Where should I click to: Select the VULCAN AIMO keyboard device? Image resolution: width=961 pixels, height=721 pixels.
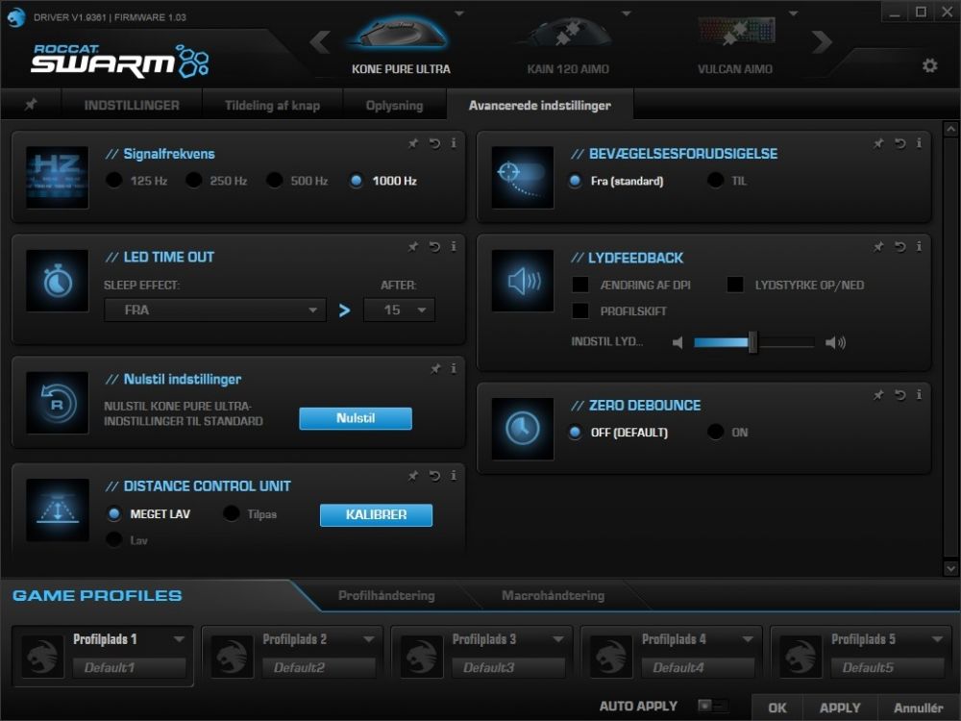click(735, 45)
